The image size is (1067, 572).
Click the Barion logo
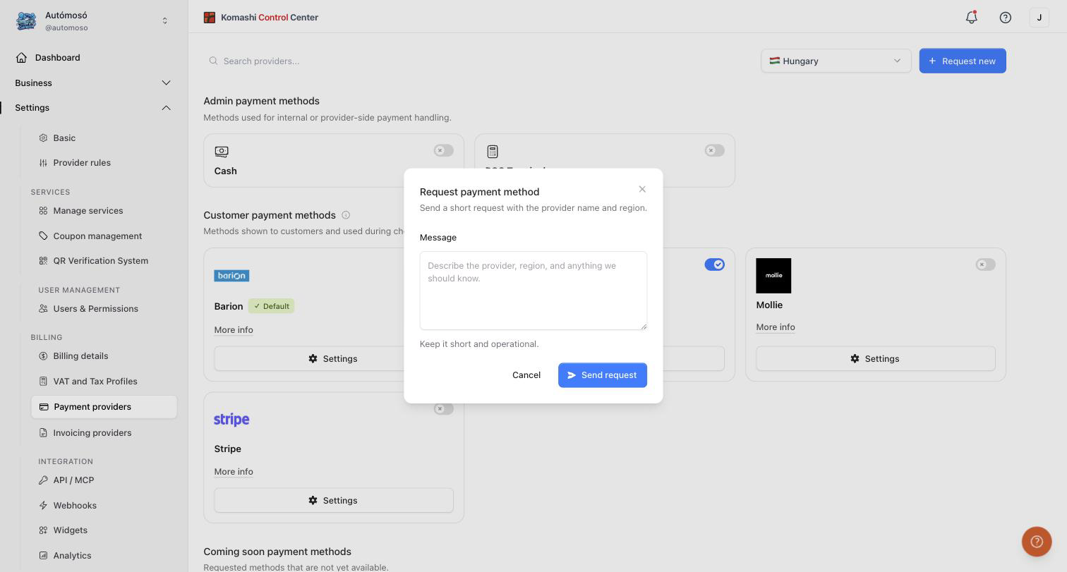click(x=231, y=276)
